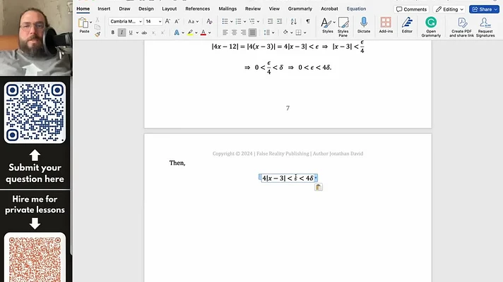Decrease paragraph indent
The width and height of the screenshot is (503, 282).
(x=270, y=21)
